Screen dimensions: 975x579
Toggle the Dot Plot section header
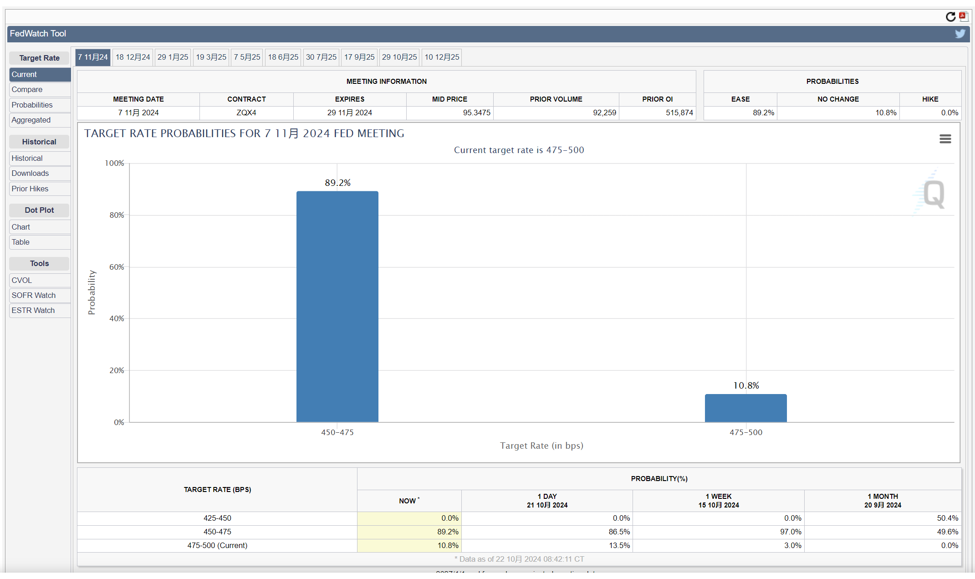39,210
